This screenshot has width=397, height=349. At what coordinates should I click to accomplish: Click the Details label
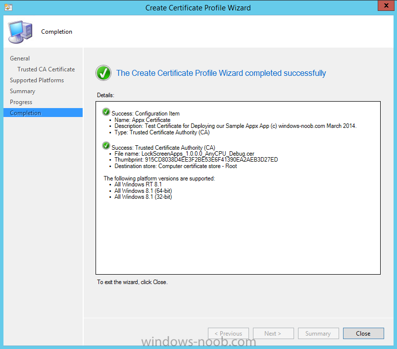tap(105, 95)
